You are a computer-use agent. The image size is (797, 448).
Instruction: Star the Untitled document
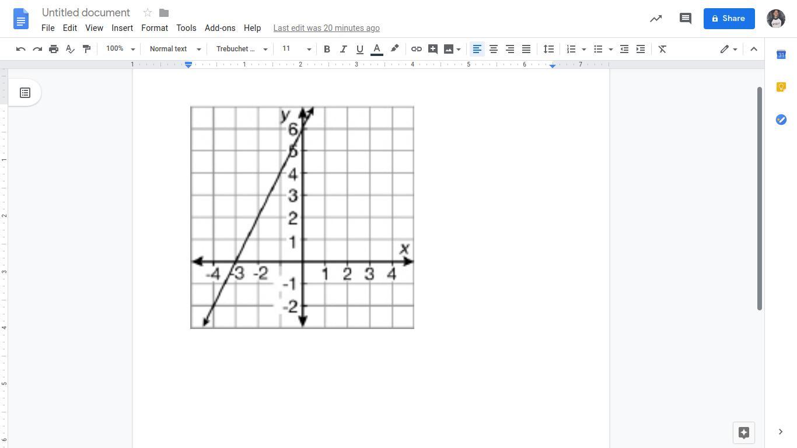click(148, 13)
